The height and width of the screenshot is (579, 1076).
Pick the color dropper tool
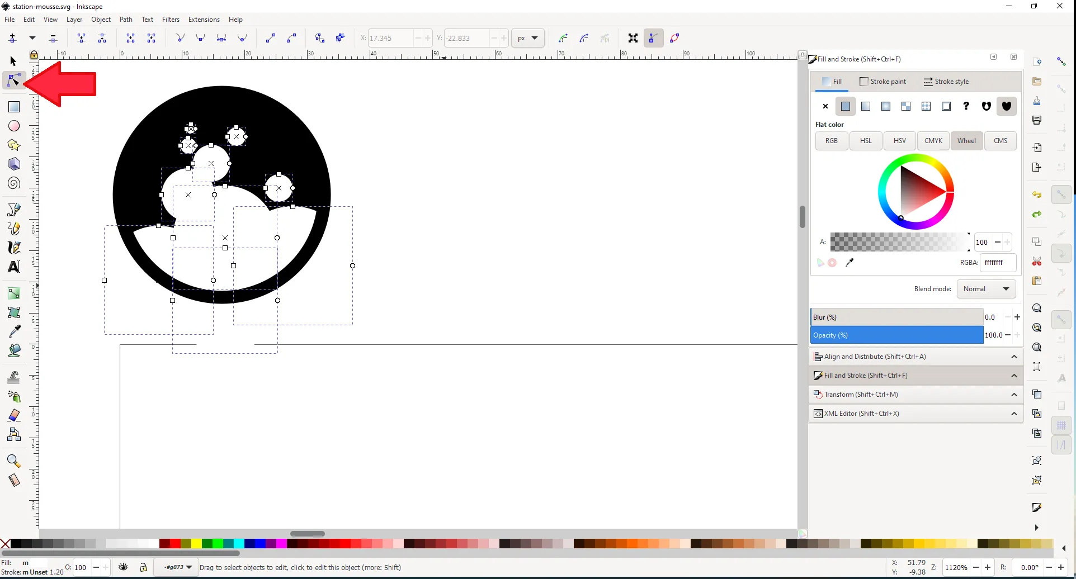coord(14,331)
